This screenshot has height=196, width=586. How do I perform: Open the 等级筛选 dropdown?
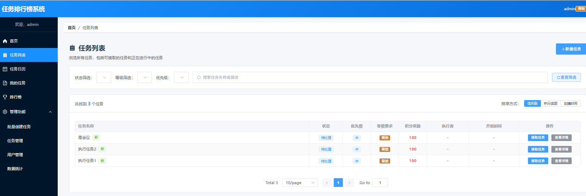click(144, 77)
